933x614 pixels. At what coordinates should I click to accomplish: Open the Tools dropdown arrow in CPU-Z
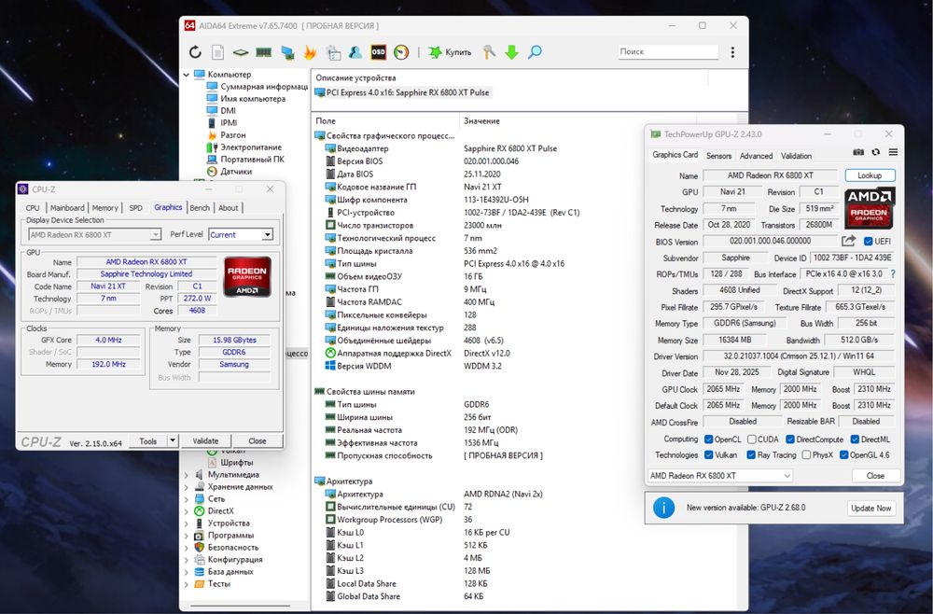point(173,440)
